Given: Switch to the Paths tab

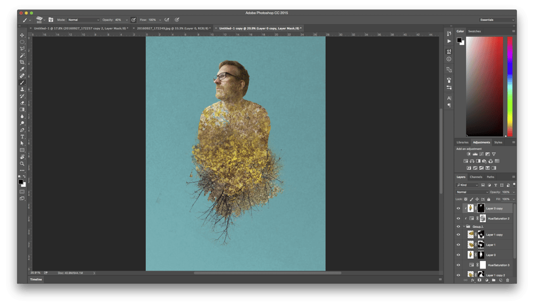Looking at the screenshot, I should coord(490,177).
